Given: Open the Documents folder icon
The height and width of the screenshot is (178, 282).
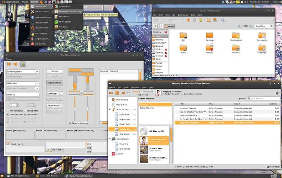Looking at the screenshot, I should point(262,37).
